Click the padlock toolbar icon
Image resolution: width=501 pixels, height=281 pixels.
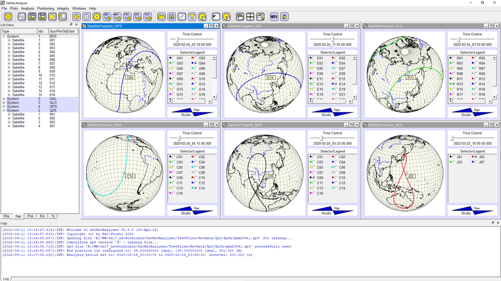click(284, 16)
